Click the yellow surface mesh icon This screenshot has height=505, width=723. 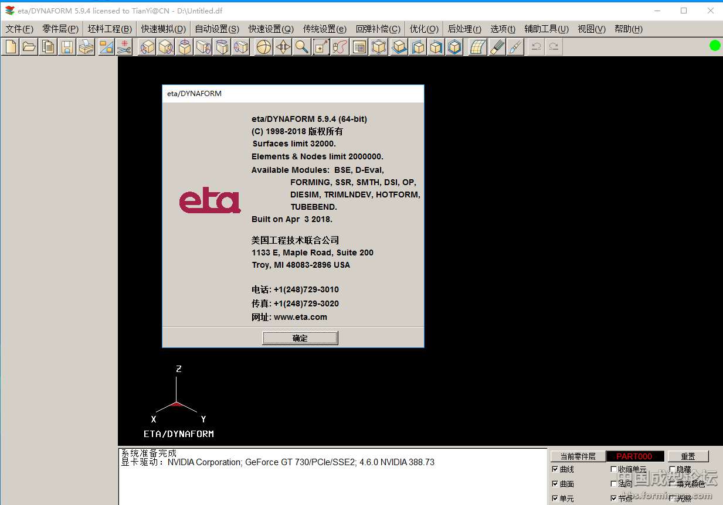point(478,47)
